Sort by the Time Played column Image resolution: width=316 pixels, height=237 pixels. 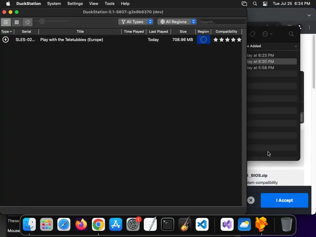(134, 31)
